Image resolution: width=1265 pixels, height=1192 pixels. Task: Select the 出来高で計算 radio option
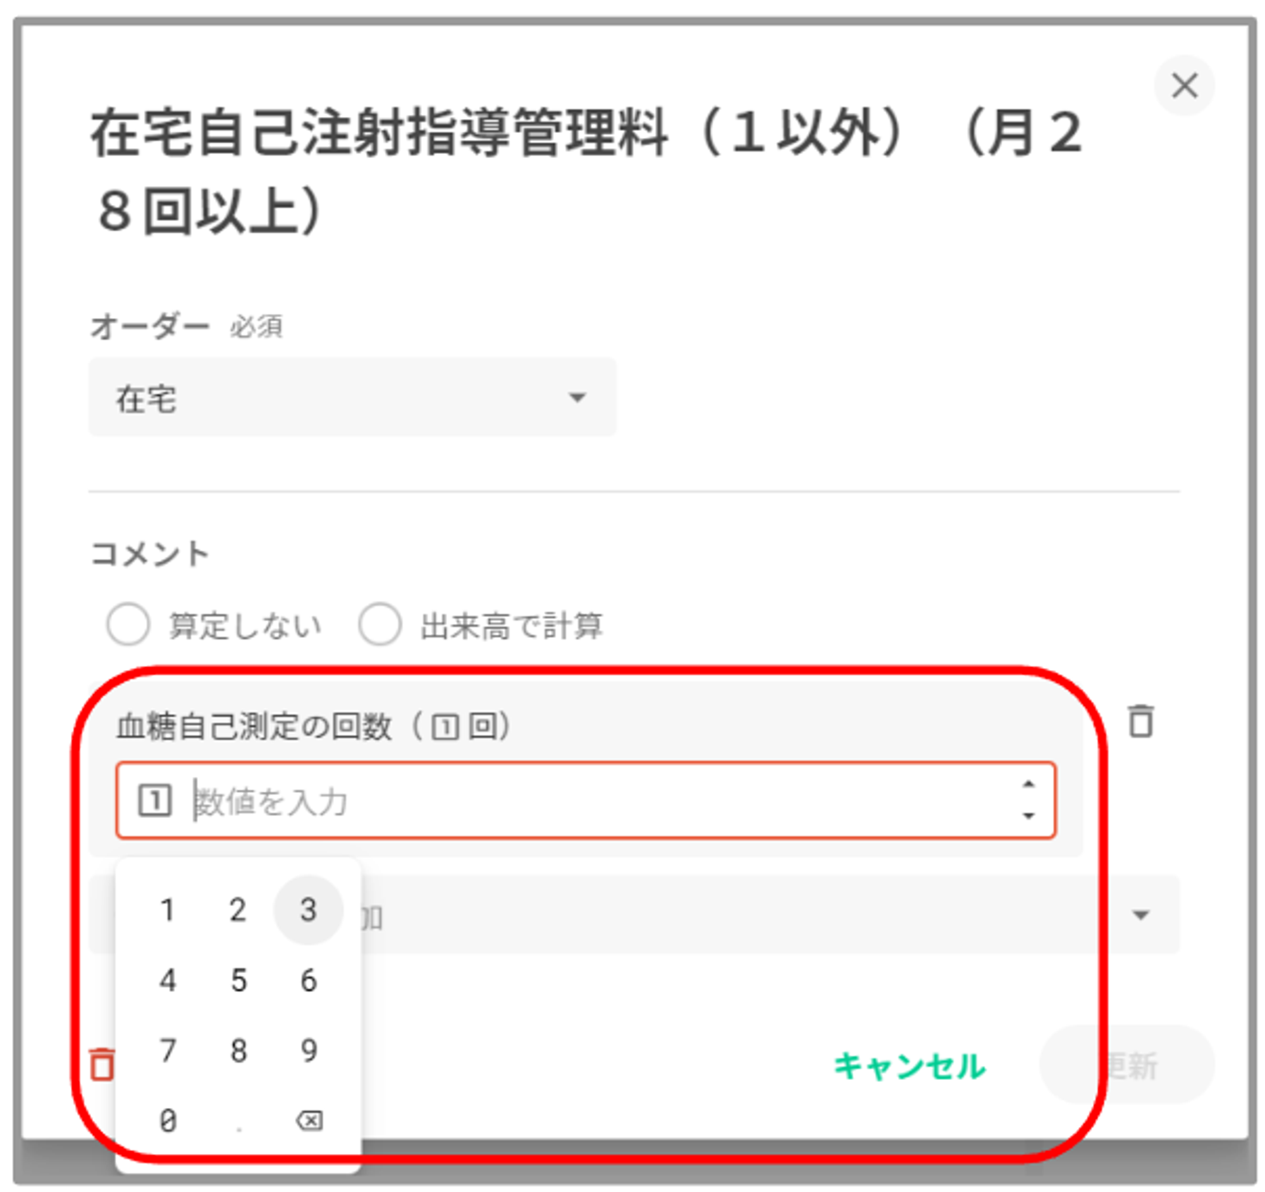[380, 624]
